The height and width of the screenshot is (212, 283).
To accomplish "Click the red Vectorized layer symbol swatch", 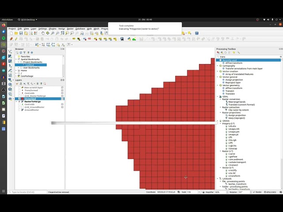I will pos(23,99).
